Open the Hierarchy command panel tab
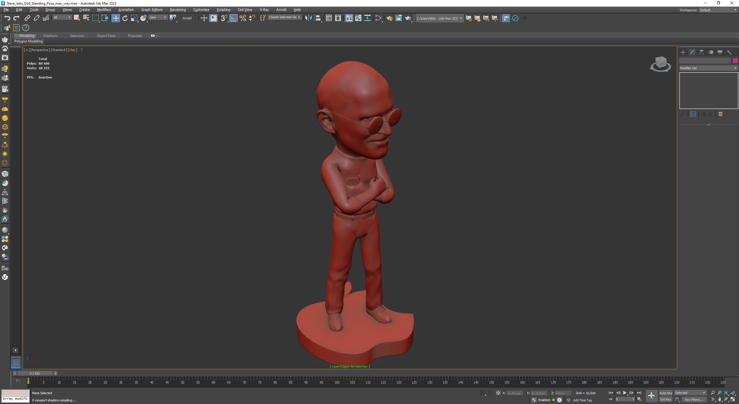This screenshot has height=404, width=739. (x=701, y=52)
